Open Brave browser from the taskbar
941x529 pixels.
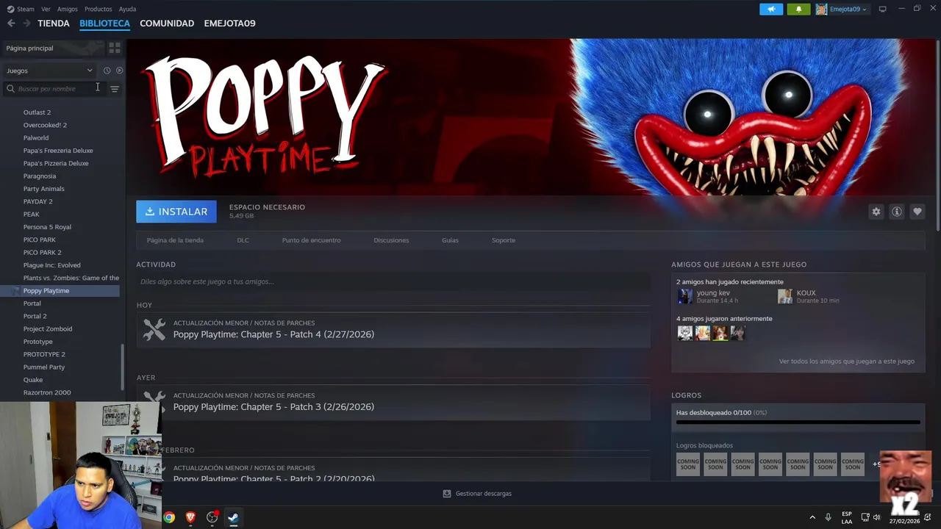pos(190,517)
